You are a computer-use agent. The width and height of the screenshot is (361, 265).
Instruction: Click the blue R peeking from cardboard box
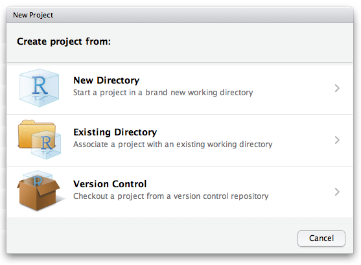click(x=38, y=181)
